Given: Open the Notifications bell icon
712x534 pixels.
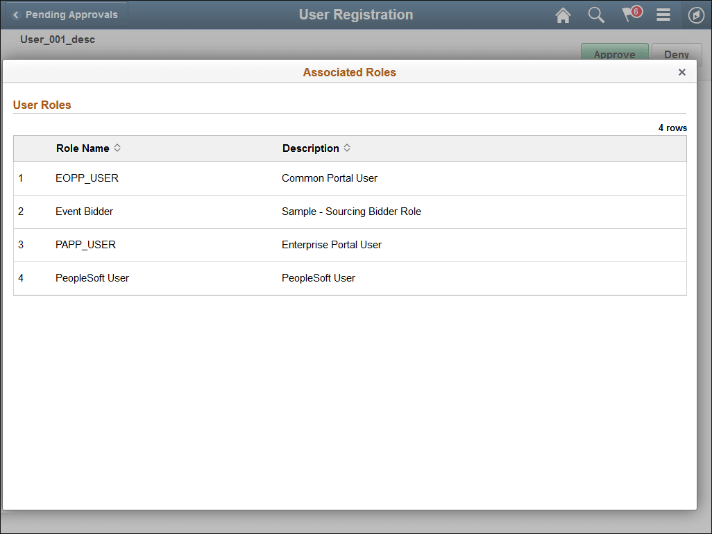Looking at the screenshot, I should (x=629, y=15).
